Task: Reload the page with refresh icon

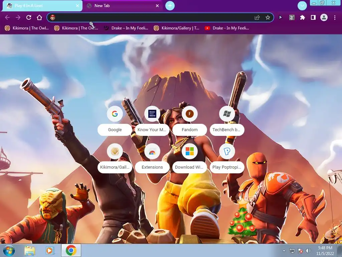Action: (29, 17)
